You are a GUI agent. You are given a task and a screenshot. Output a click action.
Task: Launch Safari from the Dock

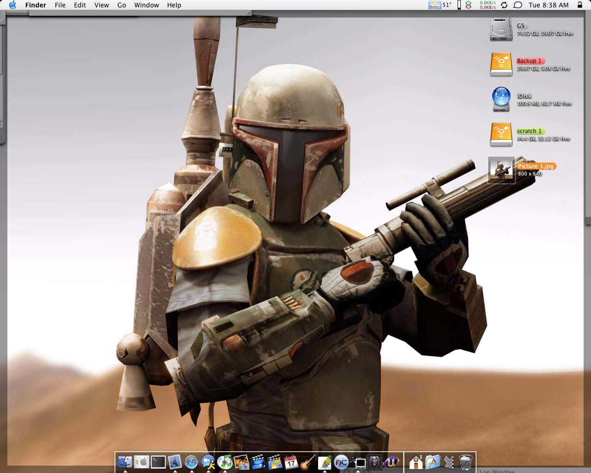click(191, 461)
